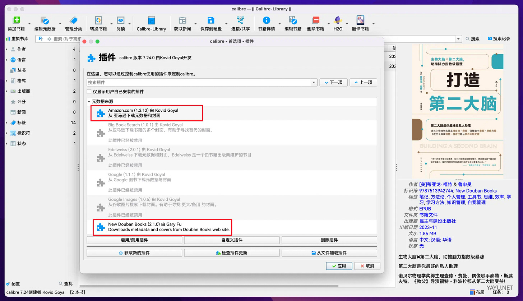Expand the 出版商 tree node
523x301 pixels.
(6, 91)
